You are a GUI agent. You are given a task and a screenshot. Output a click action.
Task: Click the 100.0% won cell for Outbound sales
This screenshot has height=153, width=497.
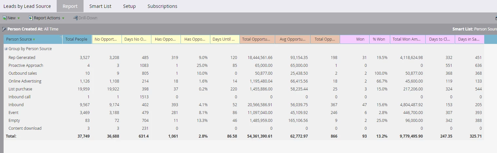pyautogui.click(x=381, y=73)
